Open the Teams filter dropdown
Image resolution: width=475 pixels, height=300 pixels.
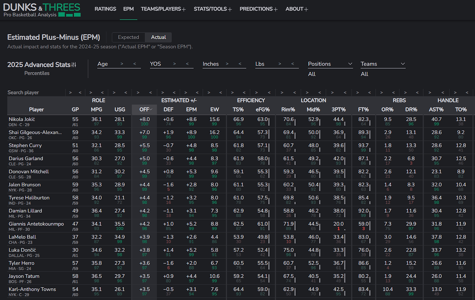tap(383, 64)
